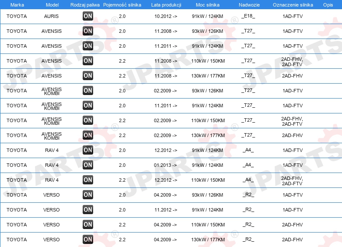
Task: Click ON fuel icon for AVENSIS 2.2 130kW sedan
Action: click(88, 76)
